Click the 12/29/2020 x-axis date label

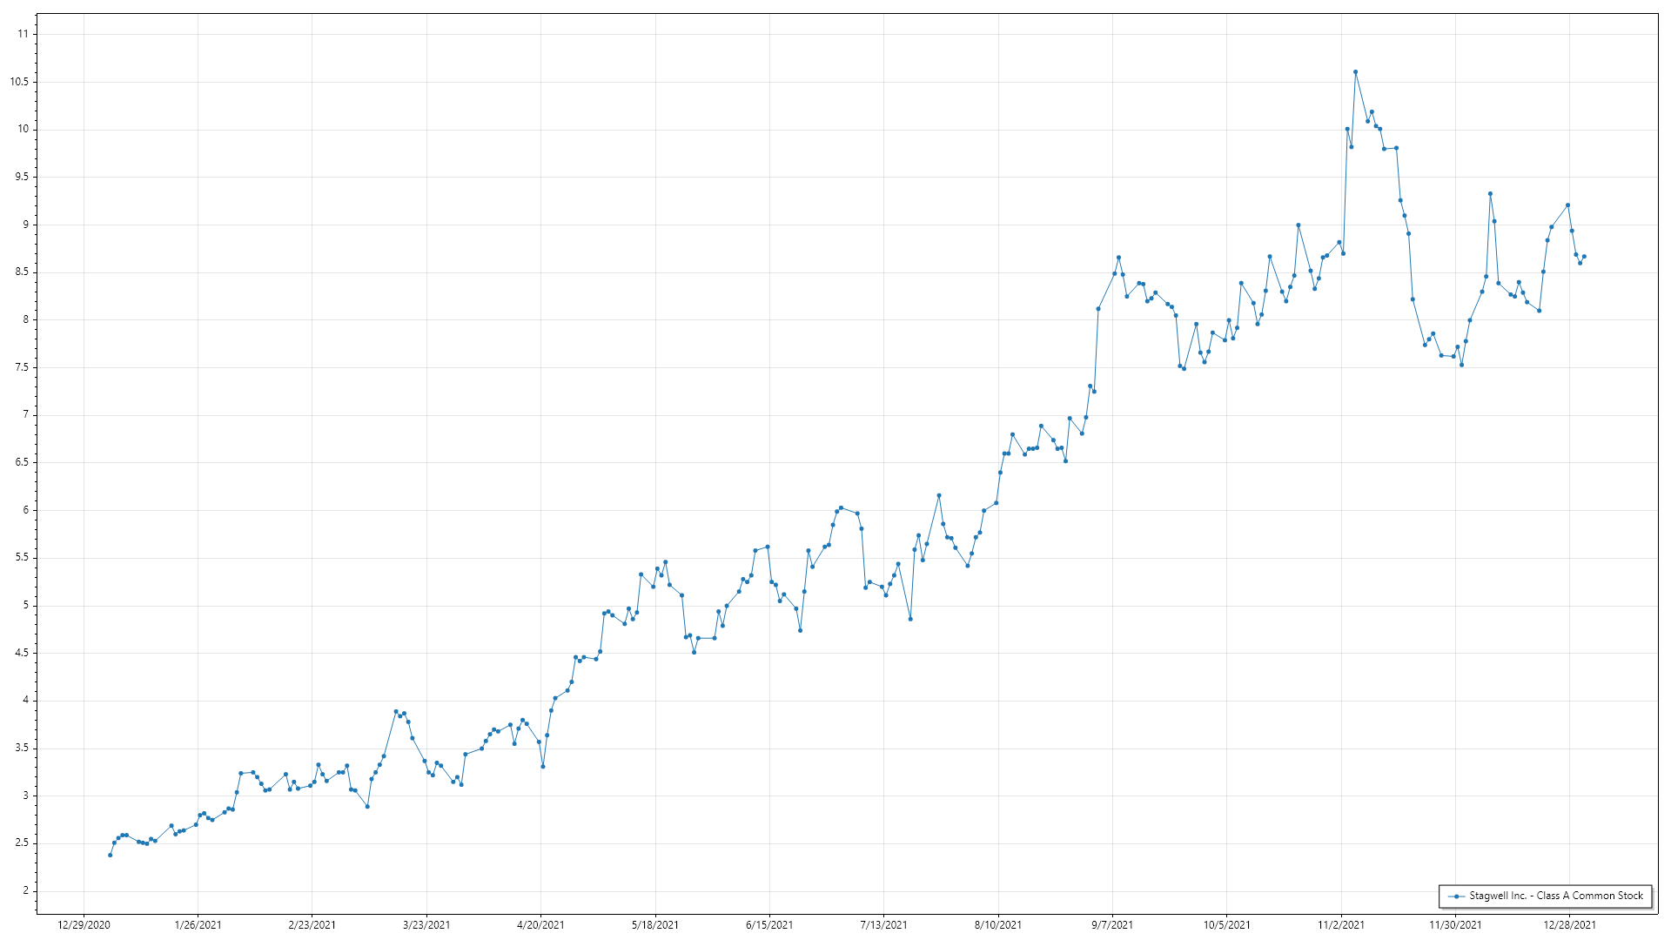pyautogui.click(x=84, y=924)
